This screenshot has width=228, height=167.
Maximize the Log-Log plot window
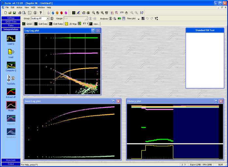pos(93,30)
